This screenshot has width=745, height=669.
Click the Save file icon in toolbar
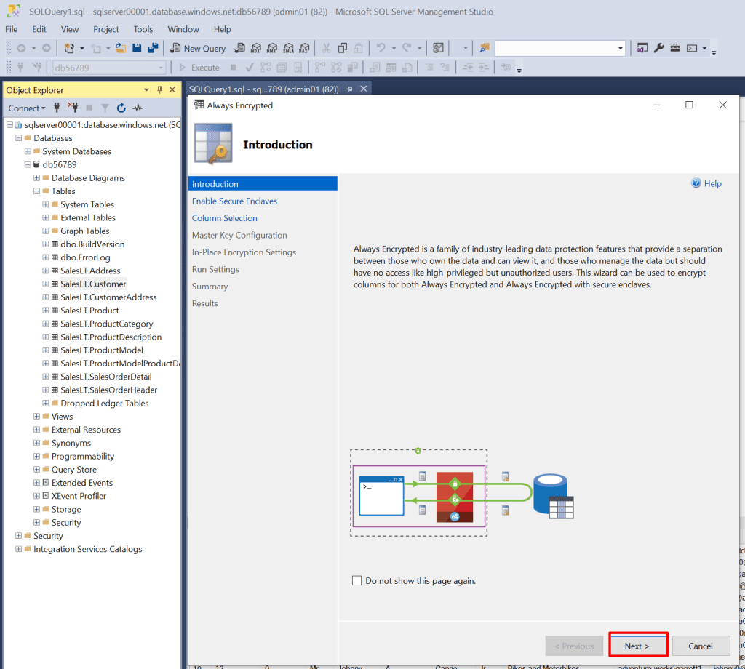click(x=137, y=48)
